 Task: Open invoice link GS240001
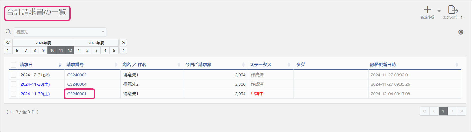(77, 94)
